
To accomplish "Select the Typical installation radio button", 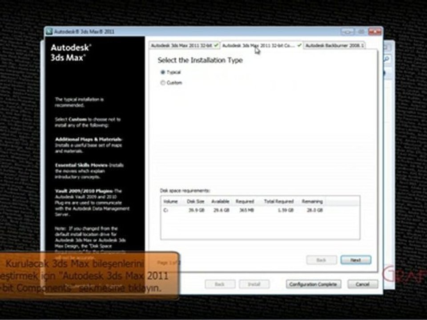I will [163, 72].
